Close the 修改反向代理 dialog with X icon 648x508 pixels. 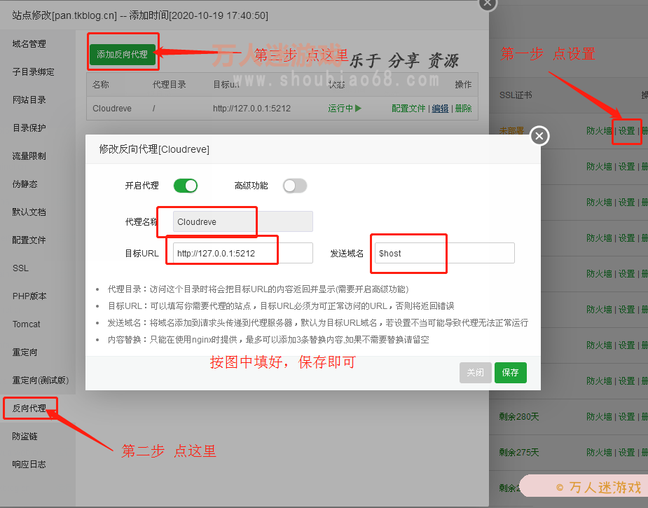pos(539,136)
